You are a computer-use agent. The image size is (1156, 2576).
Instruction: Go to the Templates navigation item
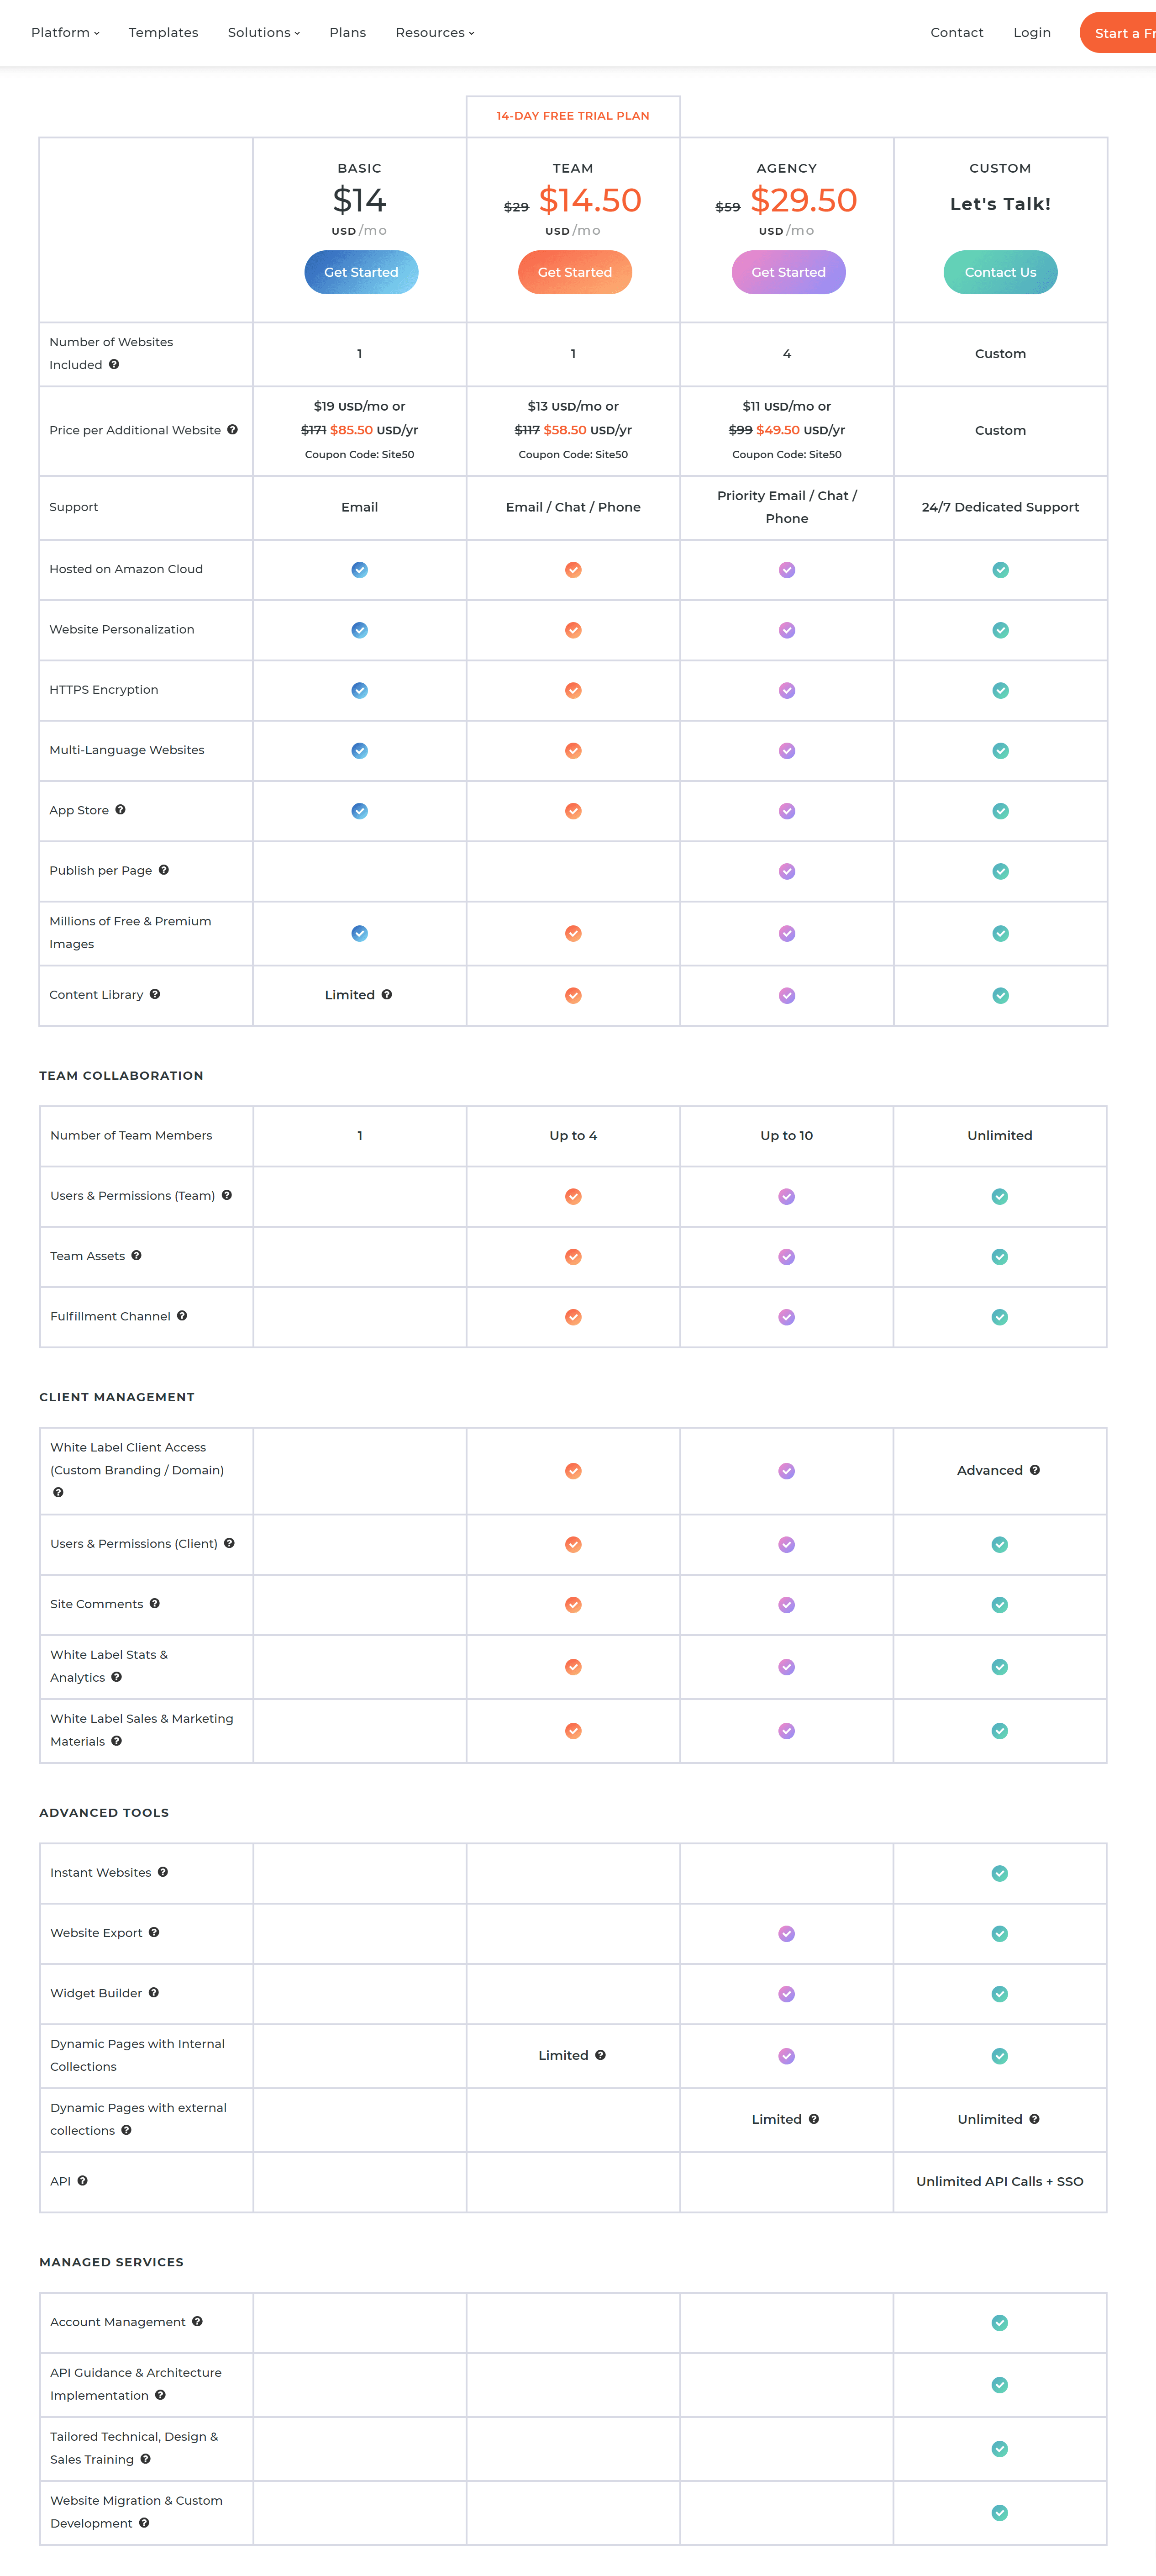point(163,33)
